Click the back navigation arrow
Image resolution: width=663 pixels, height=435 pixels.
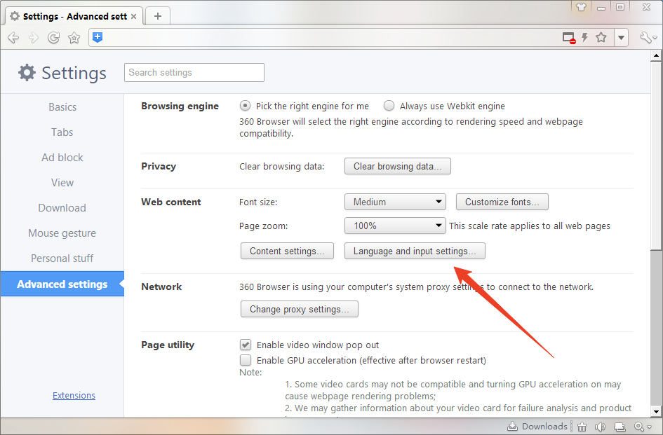click(13, 38)
